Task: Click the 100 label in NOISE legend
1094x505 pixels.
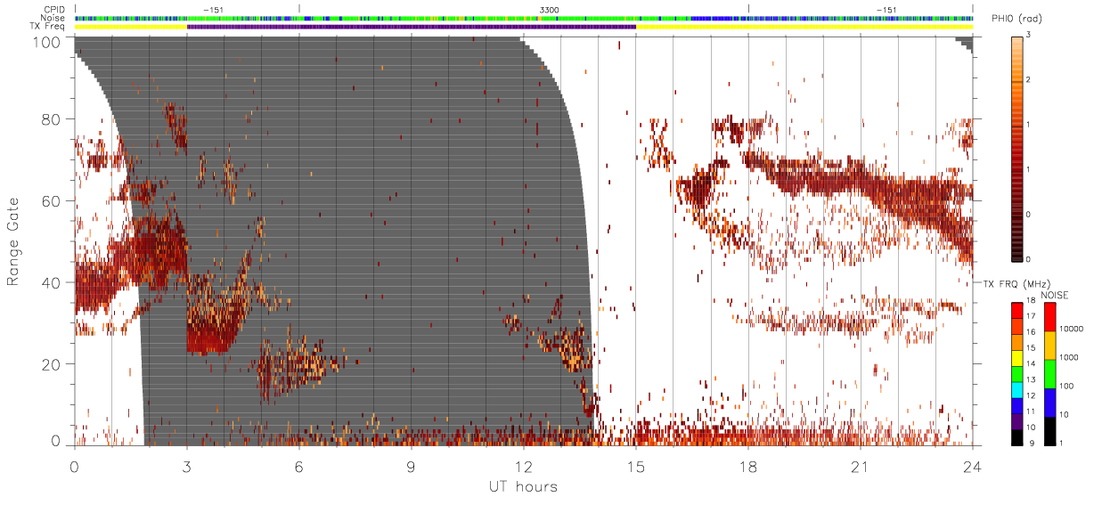Action: (x=1068, y=387)
